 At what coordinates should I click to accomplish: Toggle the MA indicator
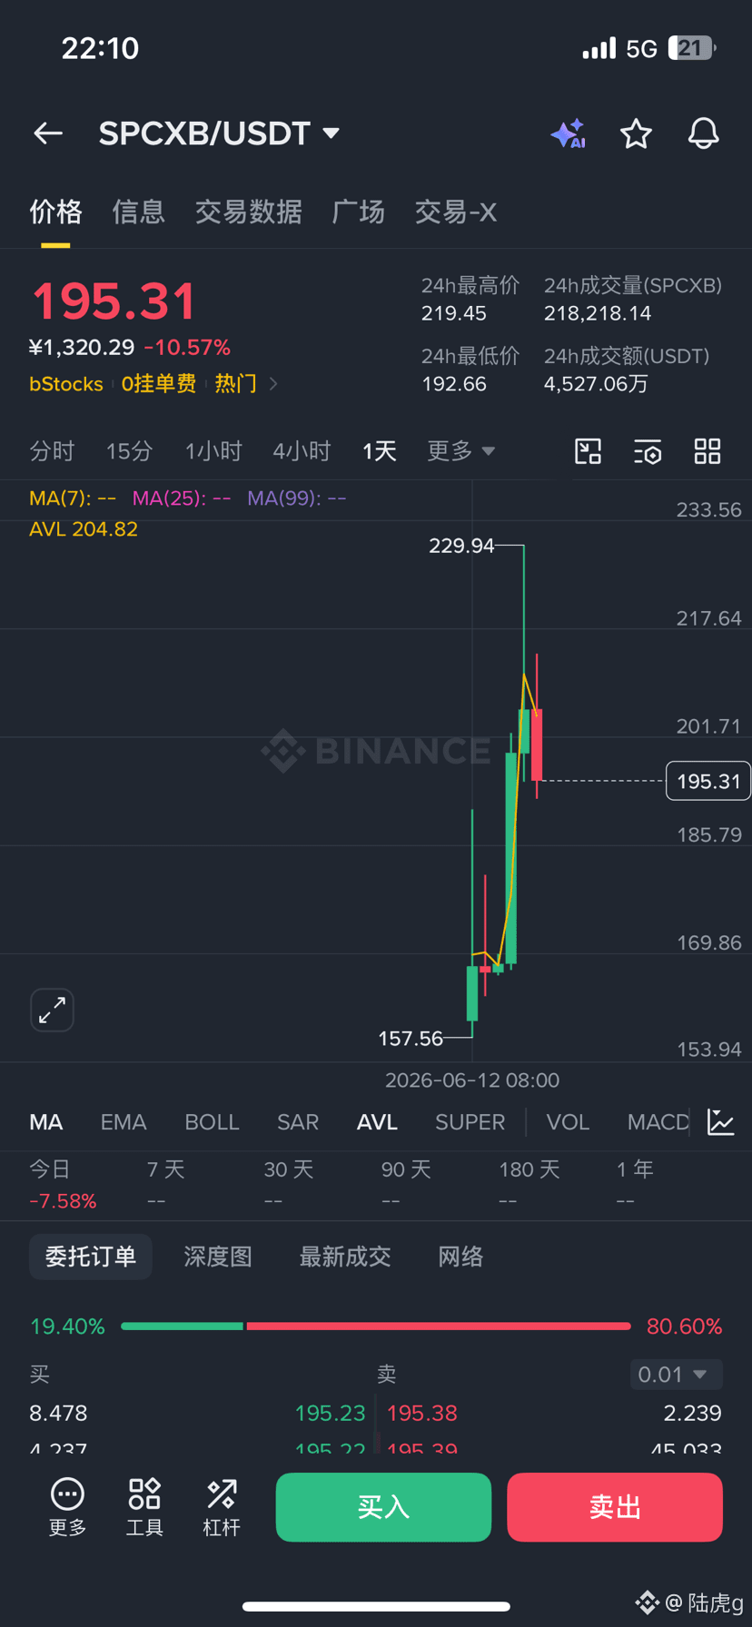click(x=46, y=1122)
